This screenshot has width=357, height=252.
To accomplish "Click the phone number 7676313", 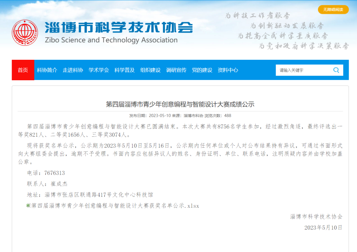I will (54, 173).
